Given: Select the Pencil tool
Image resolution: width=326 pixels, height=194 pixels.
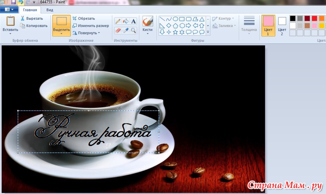Looking at the screenshot, I should [x=118, y=22].
